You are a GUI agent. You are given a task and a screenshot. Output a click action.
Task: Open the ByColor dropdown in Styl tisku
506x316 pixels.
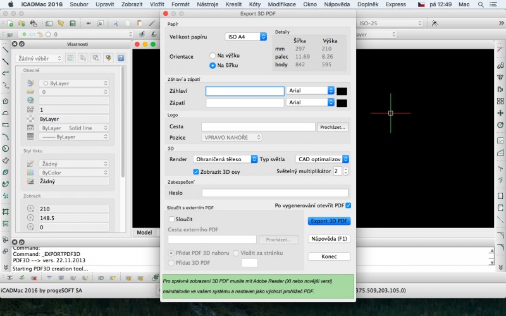pyautogui.click(x=74, y=173)
